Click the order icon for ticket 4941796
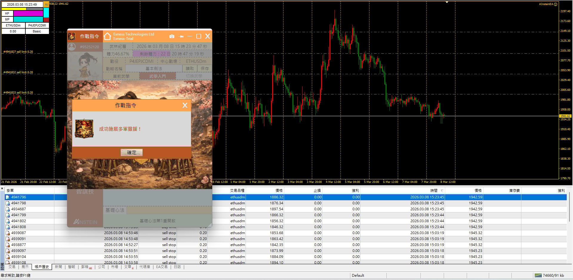 8,197
